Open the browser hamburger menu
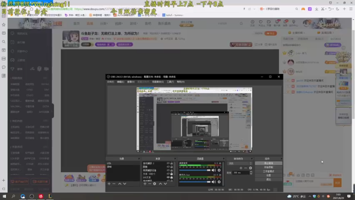 (351, 9)
